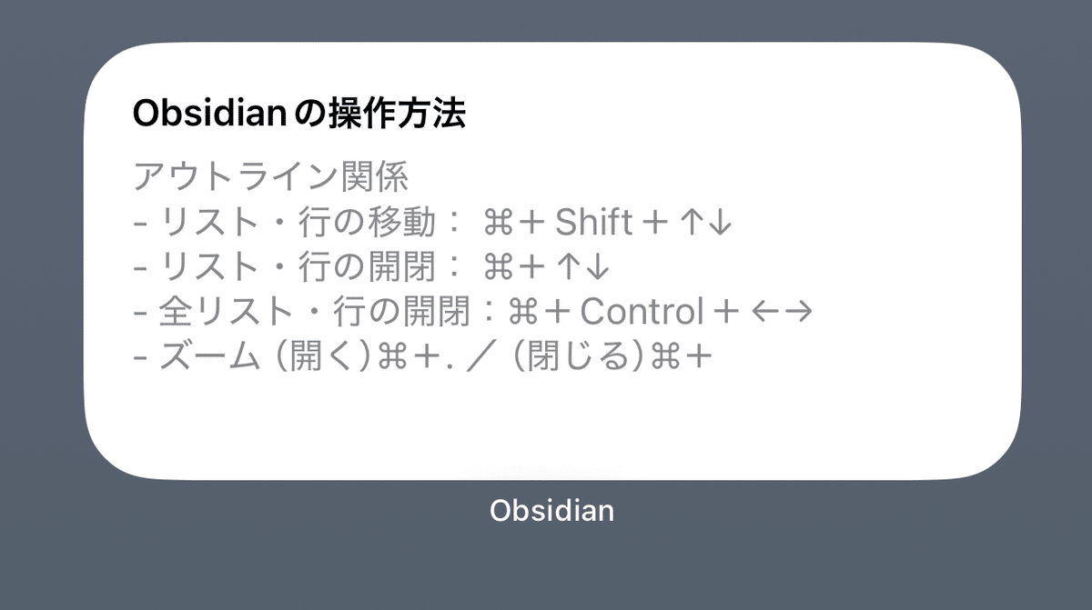Tap the Obsidian app label below the widget
Image resolution: width=1092 pixels, height=610 pixels.
tap(552, 511)
